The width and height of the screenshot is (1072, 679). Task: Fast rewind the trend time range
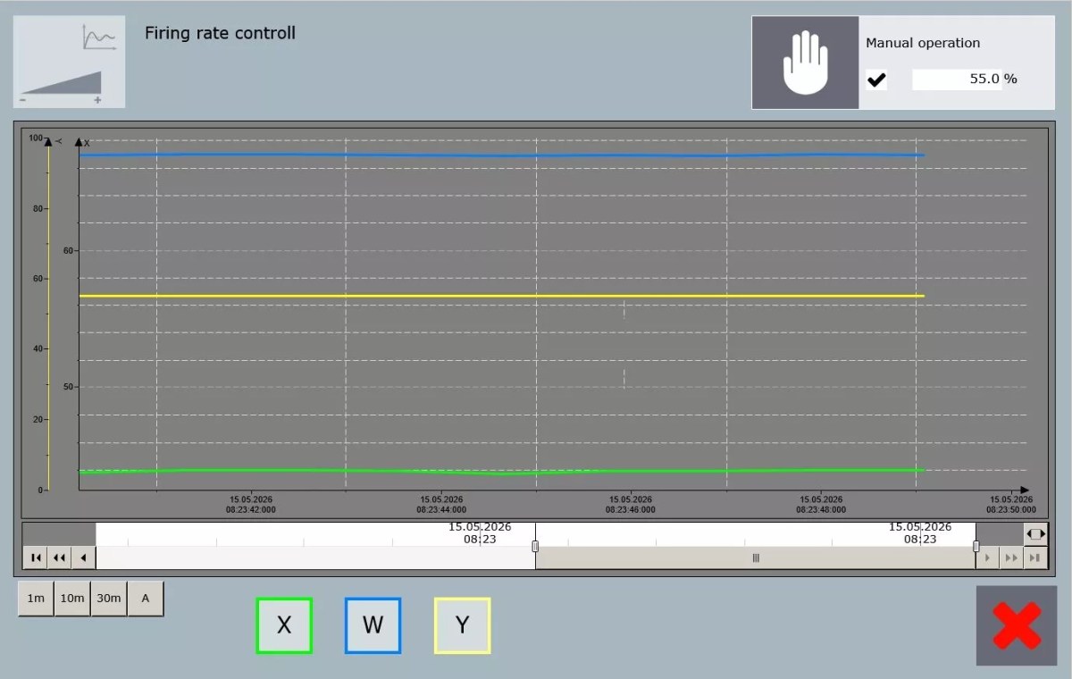point(59,557)
